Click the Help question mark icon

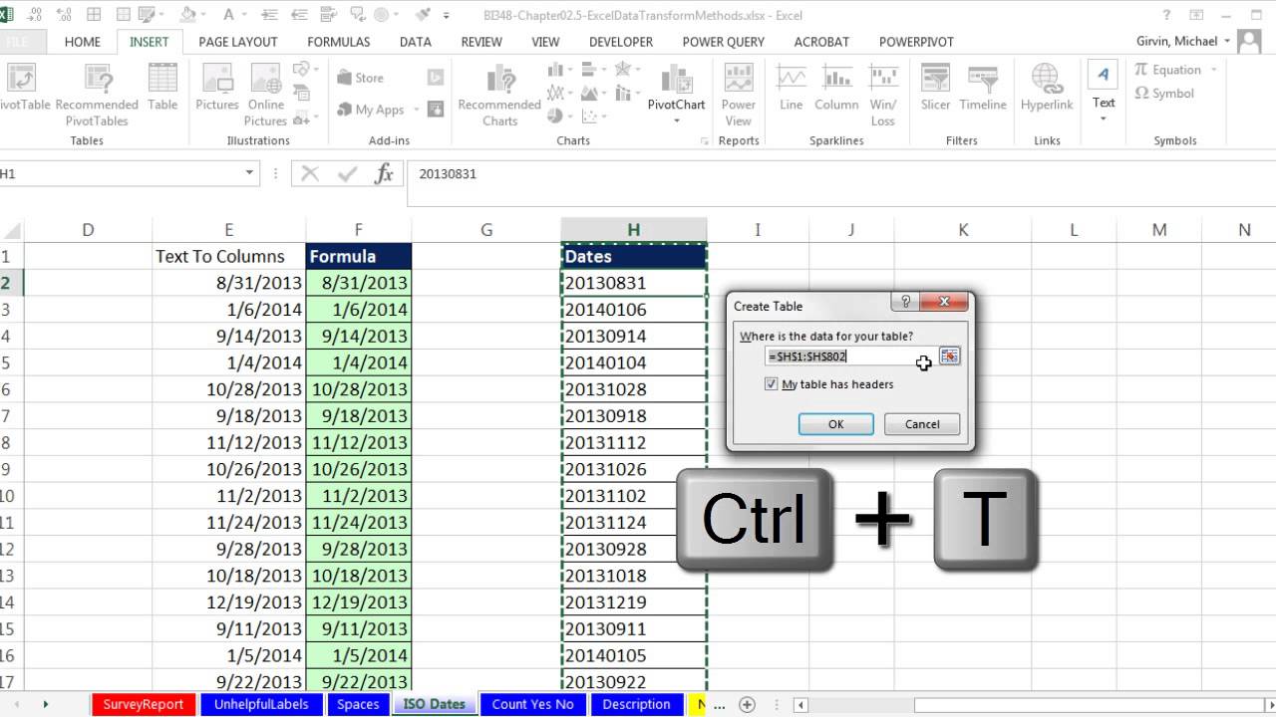[1167, 15]
